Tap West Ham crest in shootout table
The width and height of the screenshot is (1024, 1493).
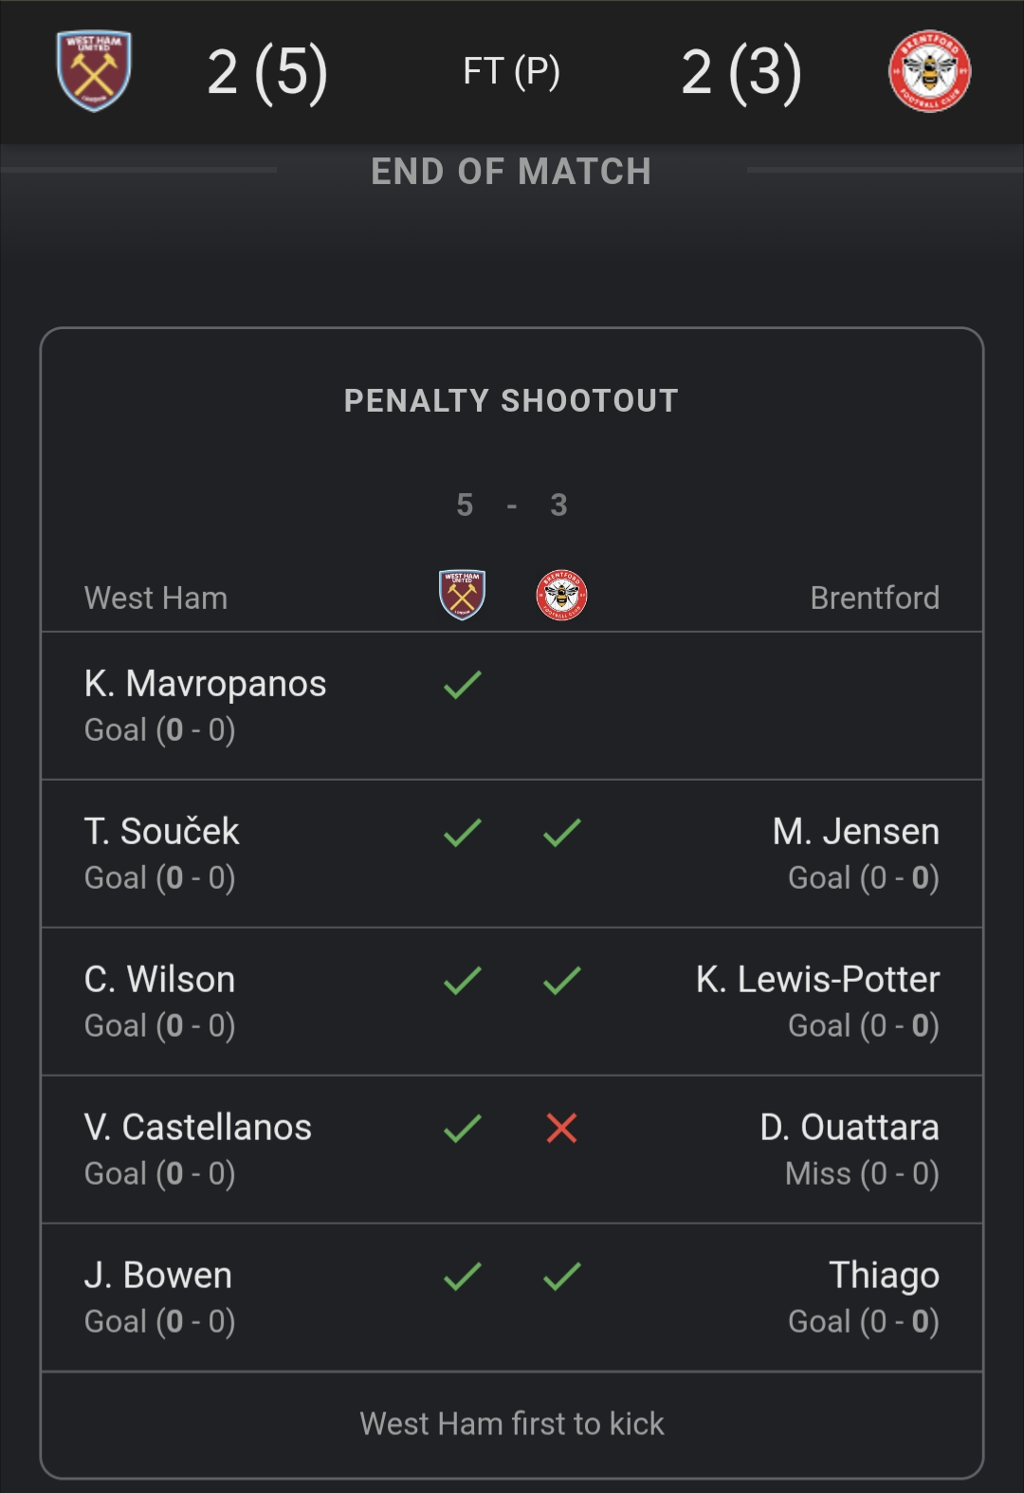[463, 596]
